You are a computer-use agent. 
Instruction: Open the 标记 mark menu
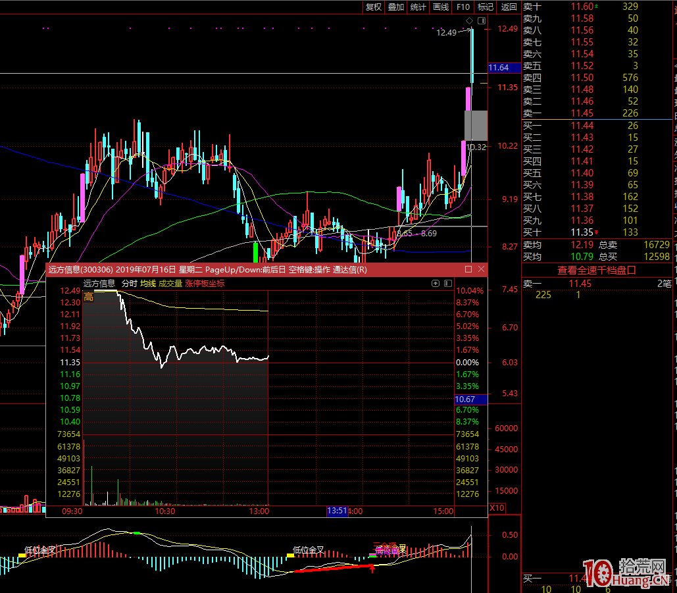click(x=485, y=7)
